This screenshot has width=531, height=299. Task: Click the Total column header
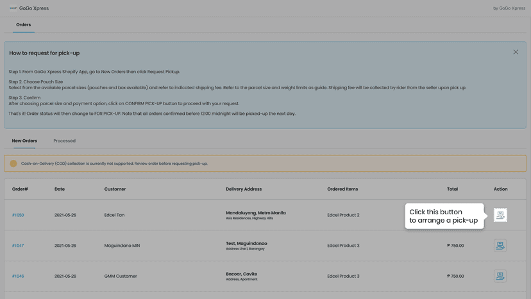[452, 189]
